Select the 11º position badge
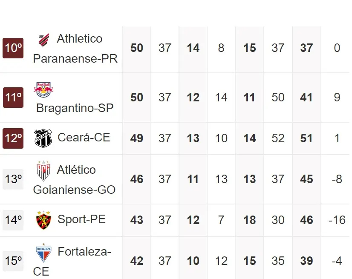The height and width of the screenshot is (279, 352). pyautogui.click(x=13, y=98)
